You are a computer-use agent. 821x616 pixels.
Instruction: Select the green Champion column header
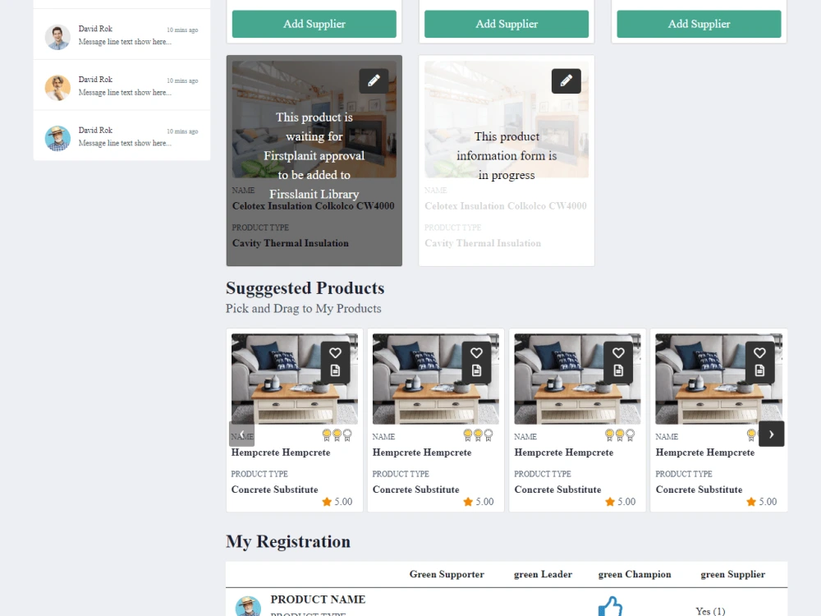(635, 574)
